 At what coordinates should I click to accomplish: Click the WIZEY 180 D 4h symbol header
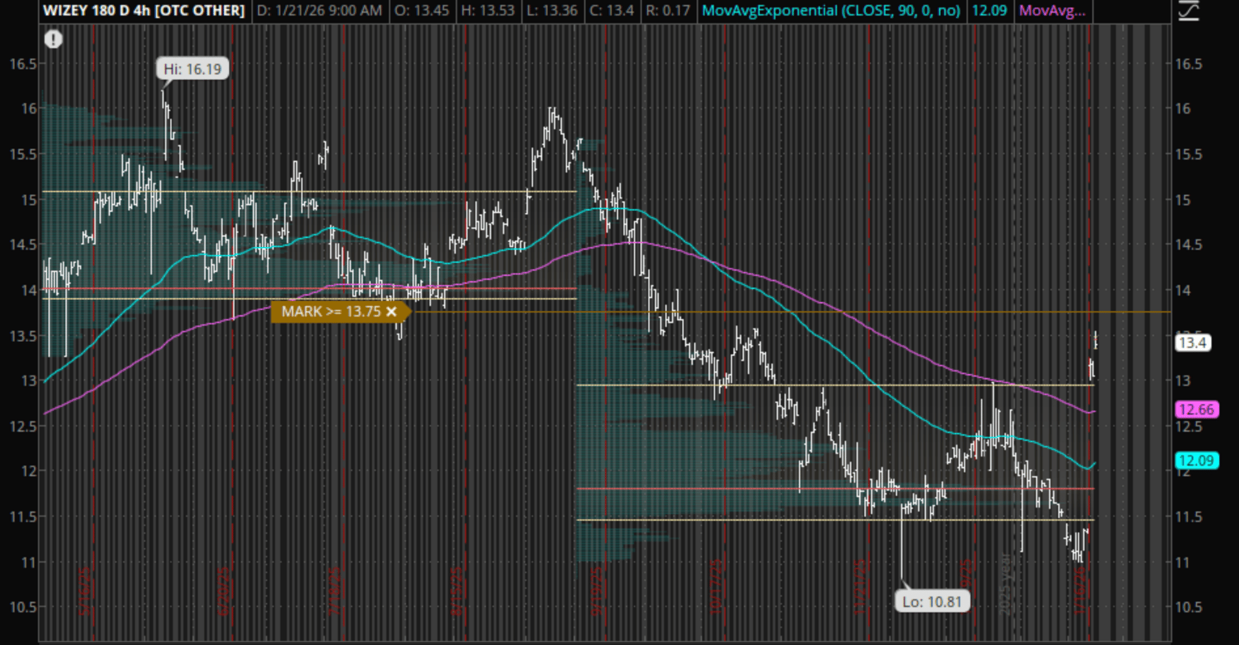point(144,11)
